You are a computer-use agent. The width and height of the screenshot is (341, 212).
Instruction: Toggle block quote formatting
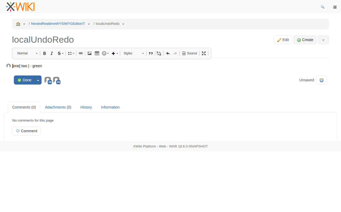coord(151,53)
